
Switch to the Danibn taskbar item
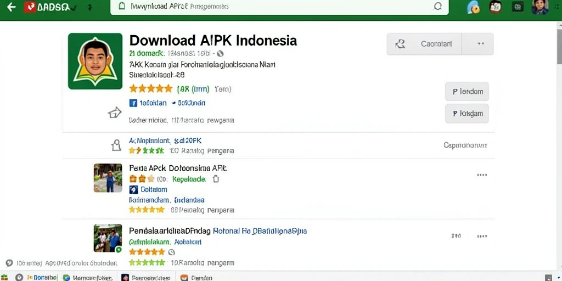pyautogui.click(x=196, y=277)
